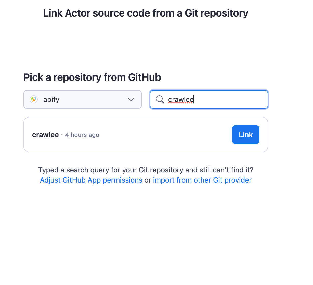Link the crawlee repository to the Actor
The image size is (313, 285).
pos(245,135)
